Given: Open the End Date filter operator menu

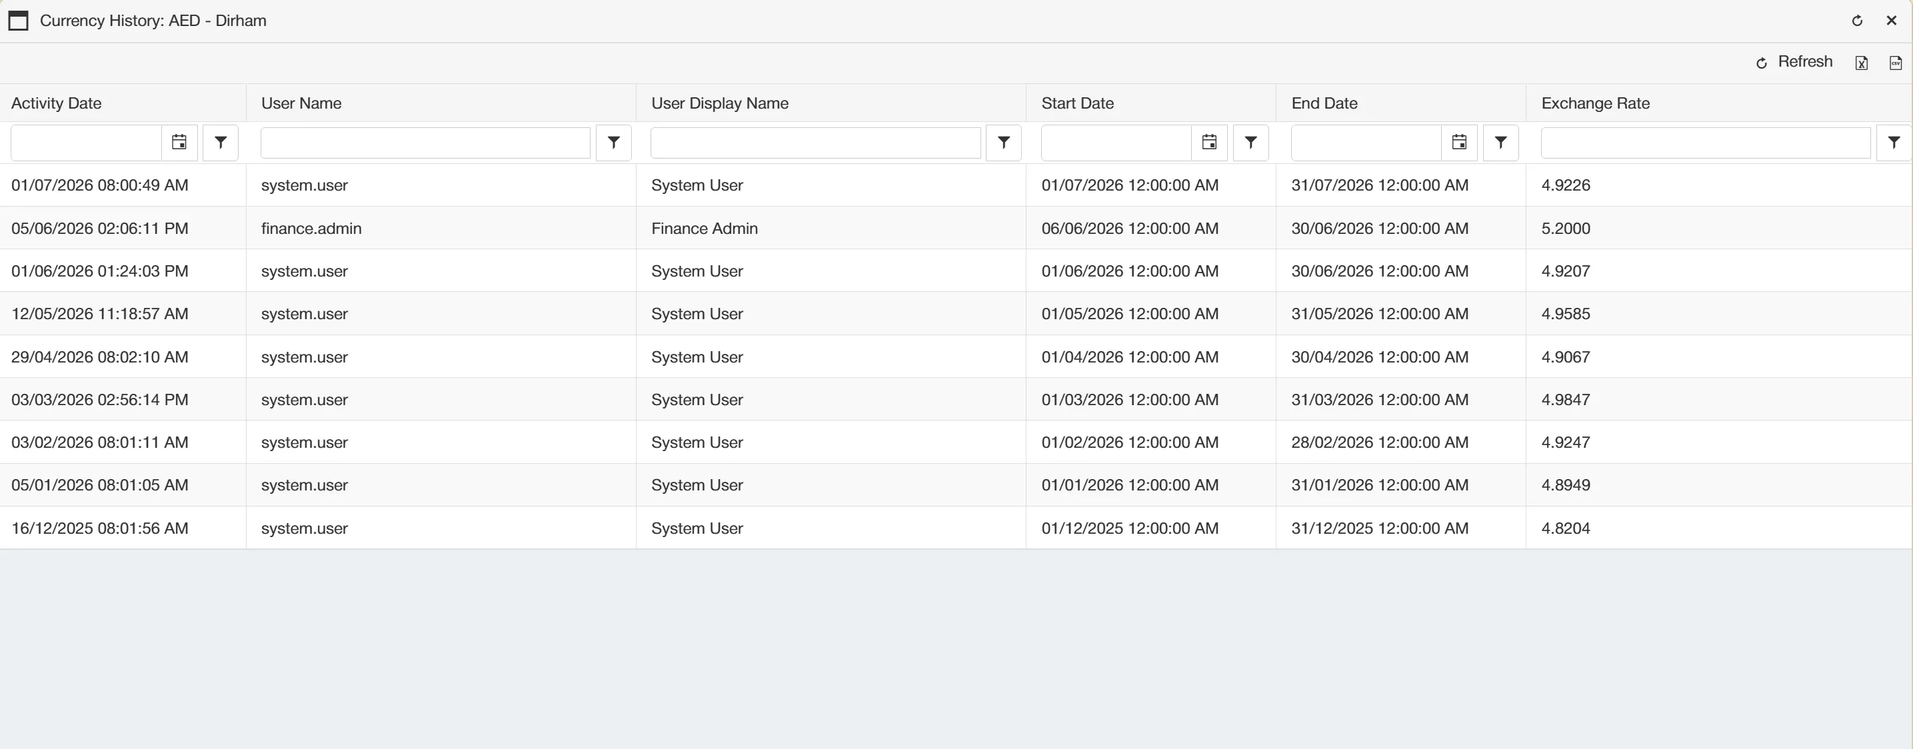Looking at the screenshot, I should [x=1501, y=143].
